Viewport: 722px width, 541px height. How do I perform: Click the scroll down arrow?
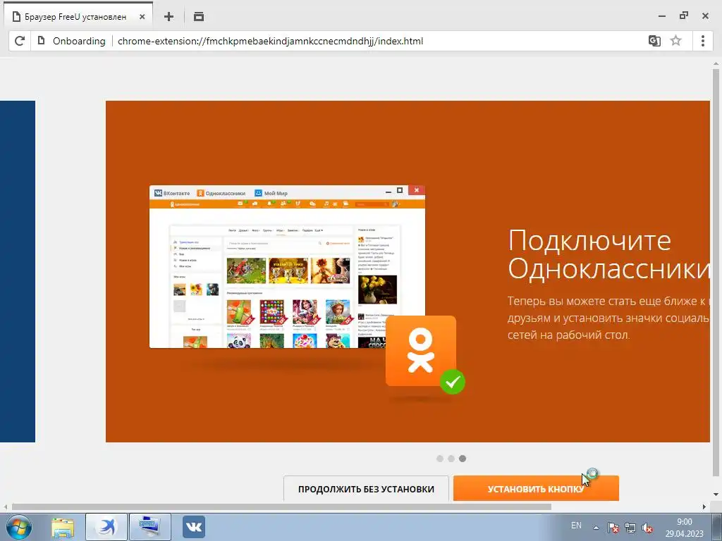[716, 495]
